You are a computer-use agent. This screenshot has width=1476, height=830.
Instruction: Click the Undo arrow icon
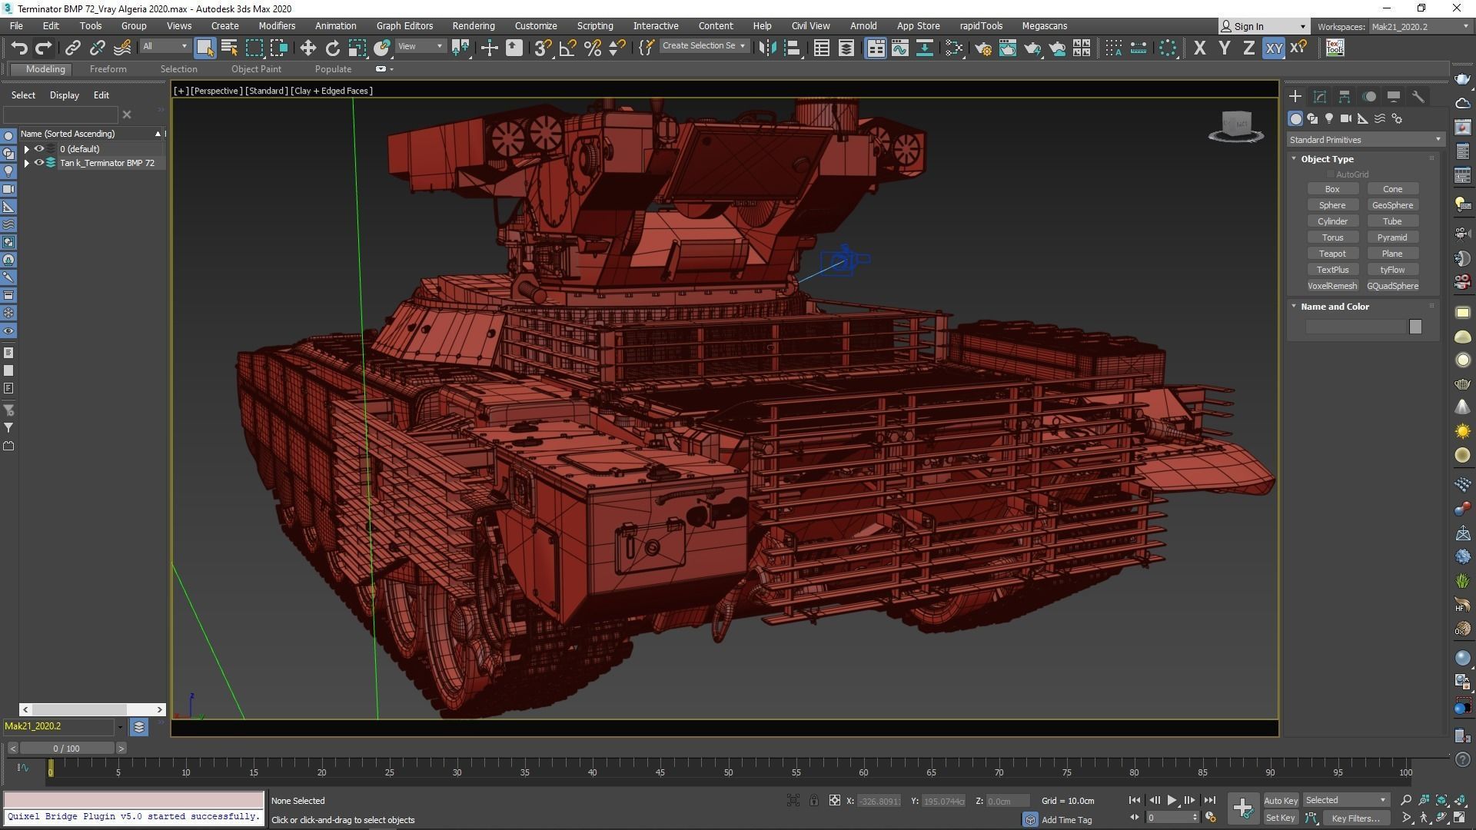[18, 48]
